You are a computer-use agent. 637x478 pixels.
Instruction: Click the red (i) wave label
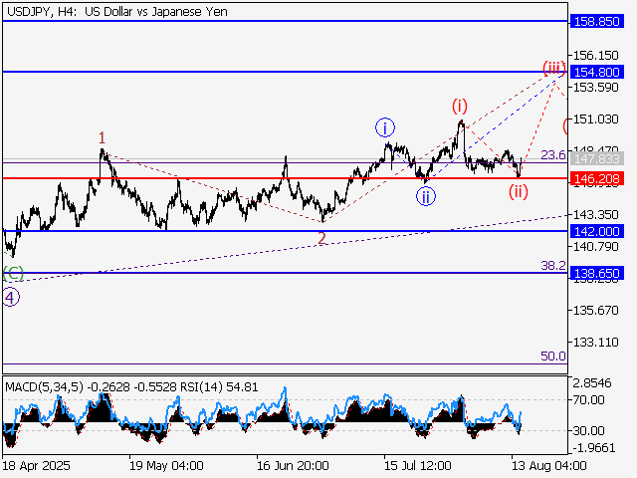click(x=459, y=105)
